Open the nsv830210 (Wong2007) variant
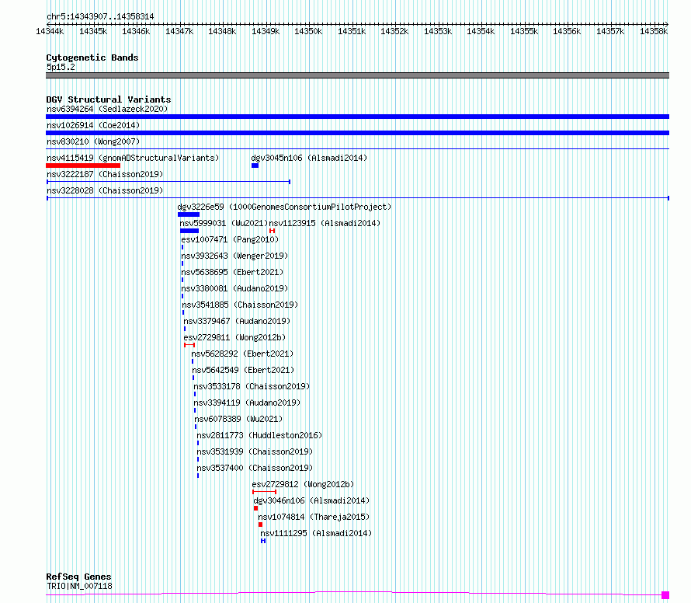The image size is (691, 603). (93, 141)
